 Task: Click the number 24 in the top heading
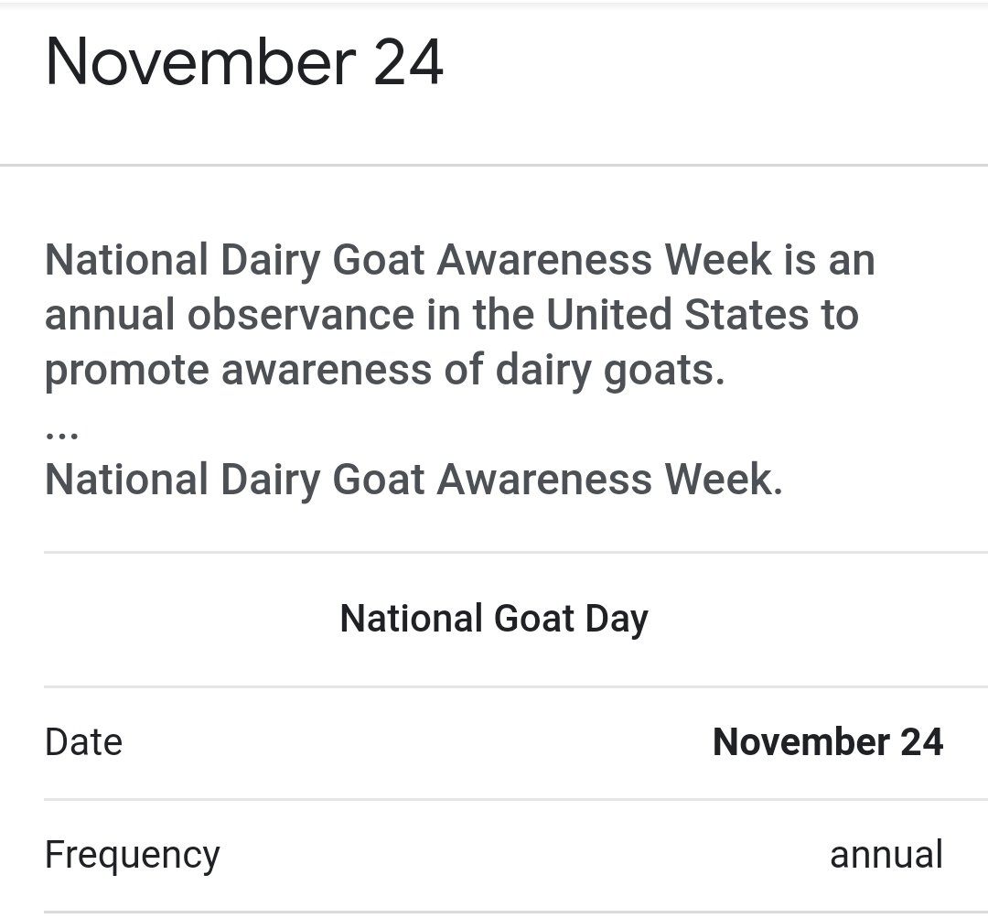[x=408, y=62]
